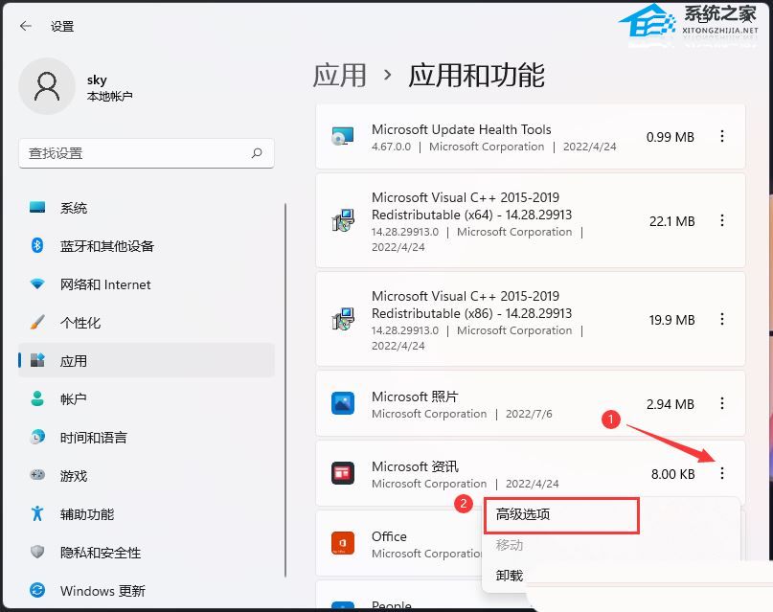Click the paintbrush icon for 个性化

37,322
